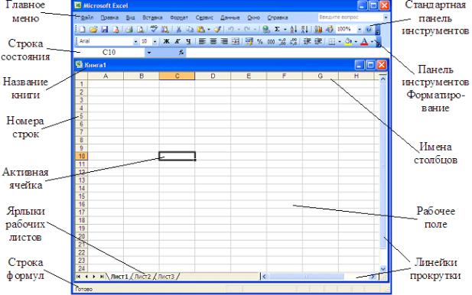Toggle Italic (К) formatting

[x=177, y=41]
